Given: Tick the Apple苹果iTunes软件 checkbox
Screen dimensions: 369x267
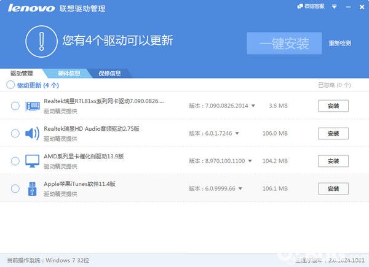Looking at the screenshot, I should click(x=15, y=188).
